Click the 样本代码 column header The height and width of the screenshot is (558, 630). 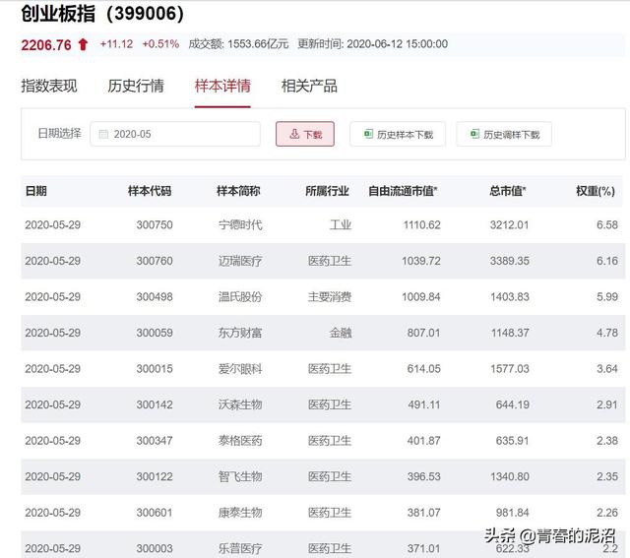pyautogui.click(x=150, y=191)
